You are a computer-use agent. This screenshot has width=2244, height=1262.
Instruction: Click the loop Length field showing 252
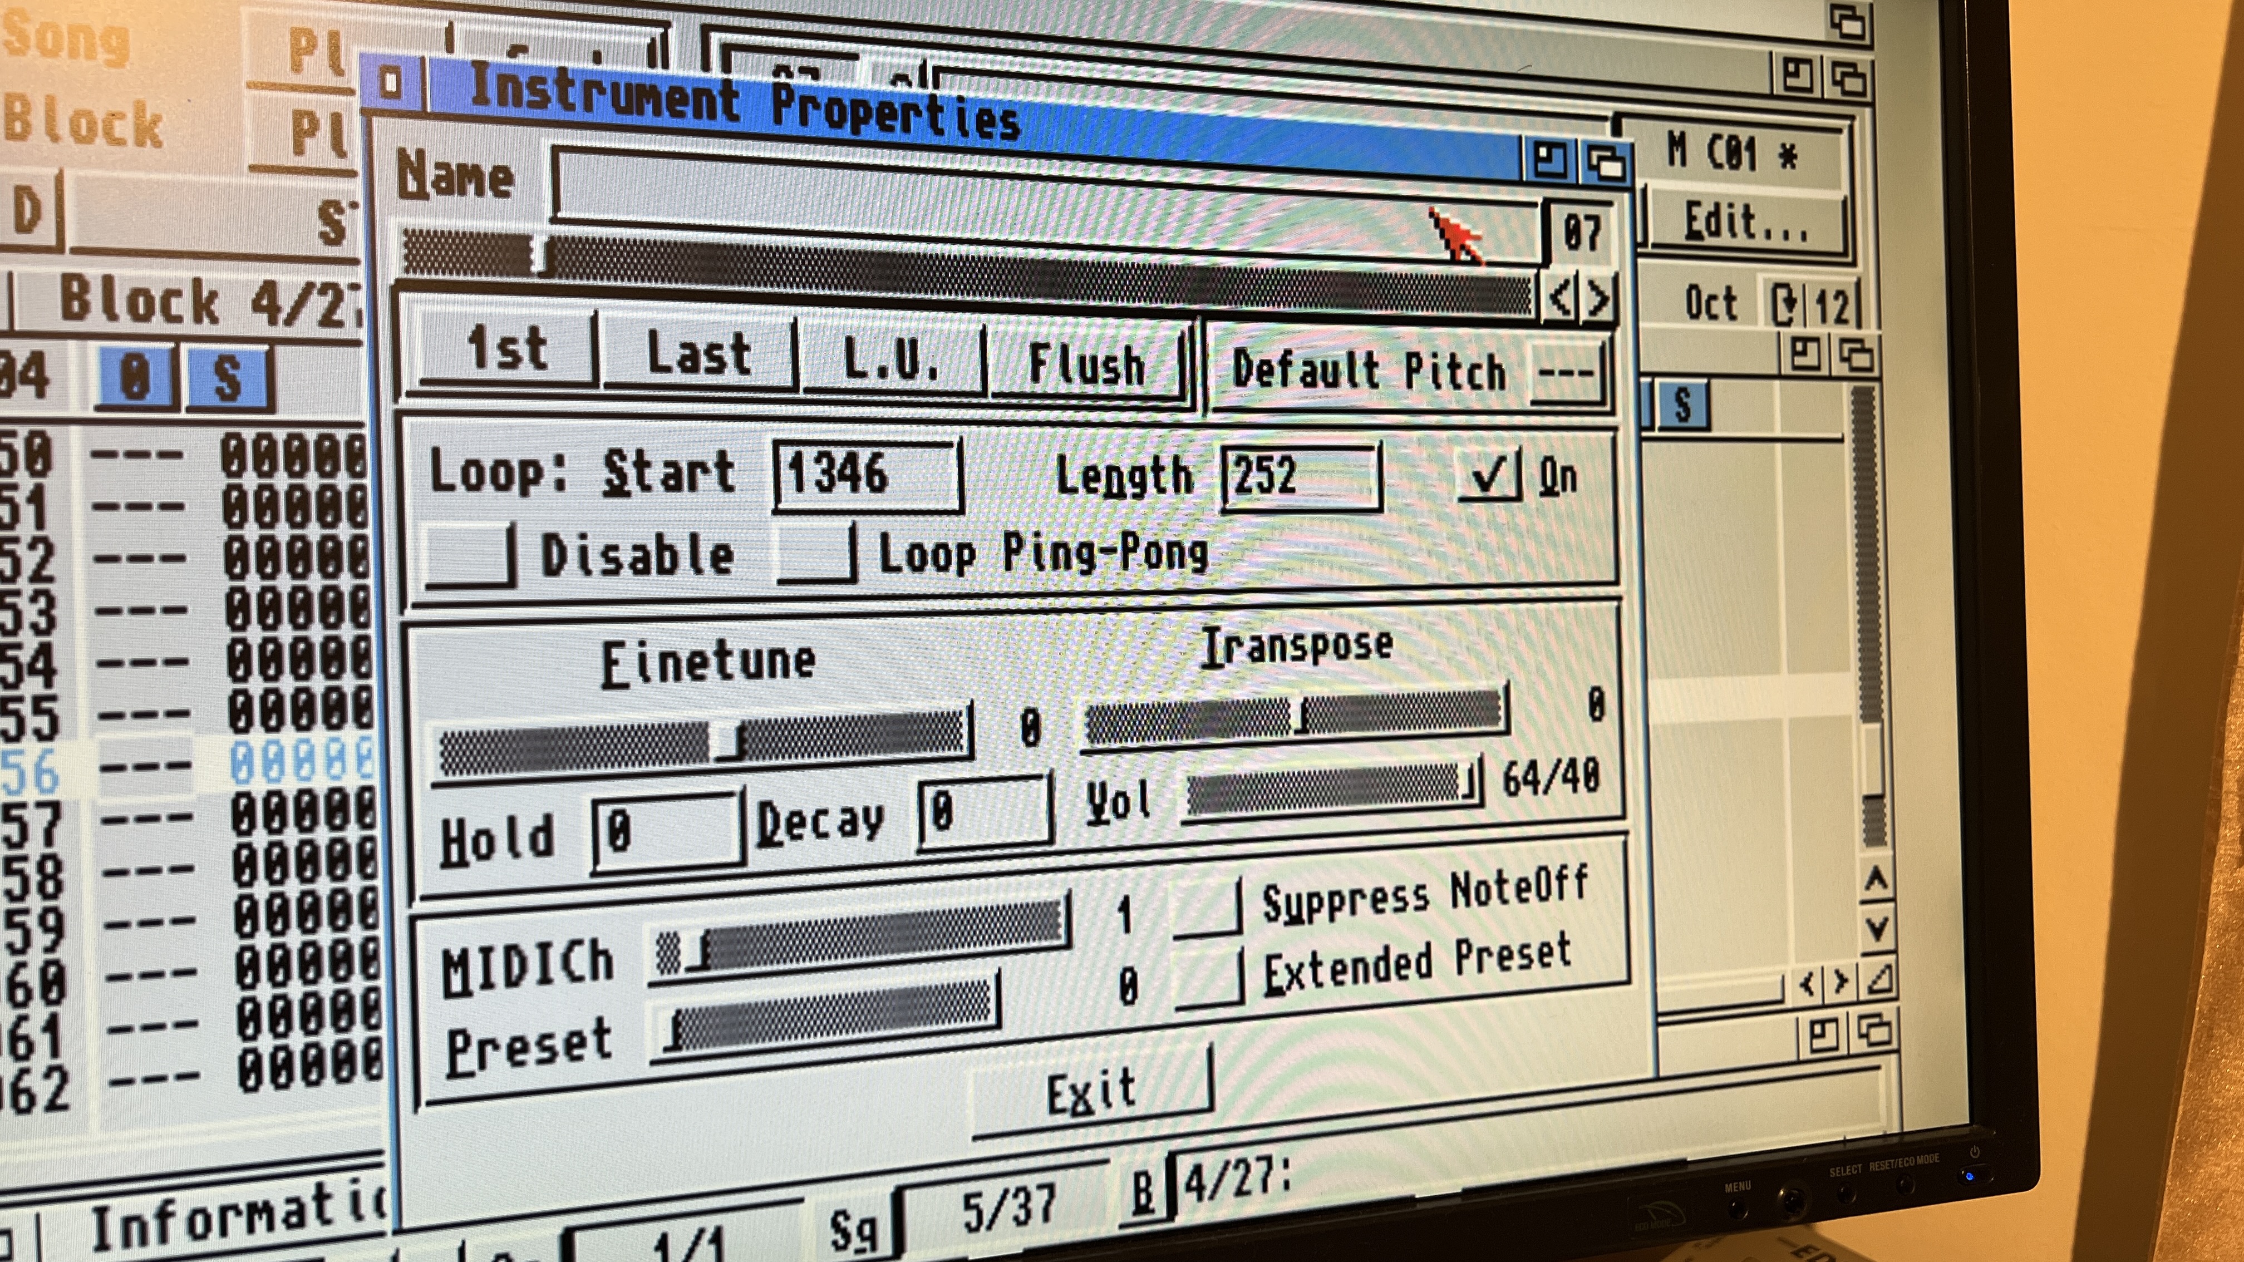tap(1301, 476)
